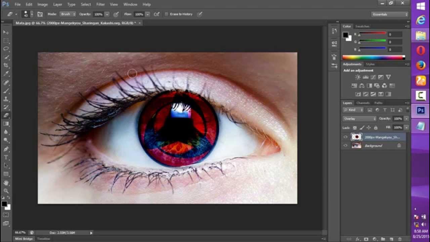Toggle lock image pixels

click(x=362, y=128)
